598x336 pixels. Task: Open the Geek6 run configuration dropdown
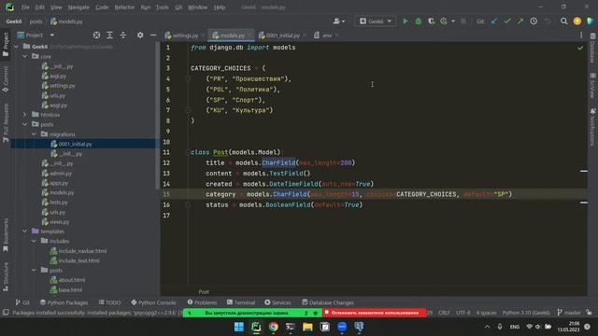pos(376,21)
